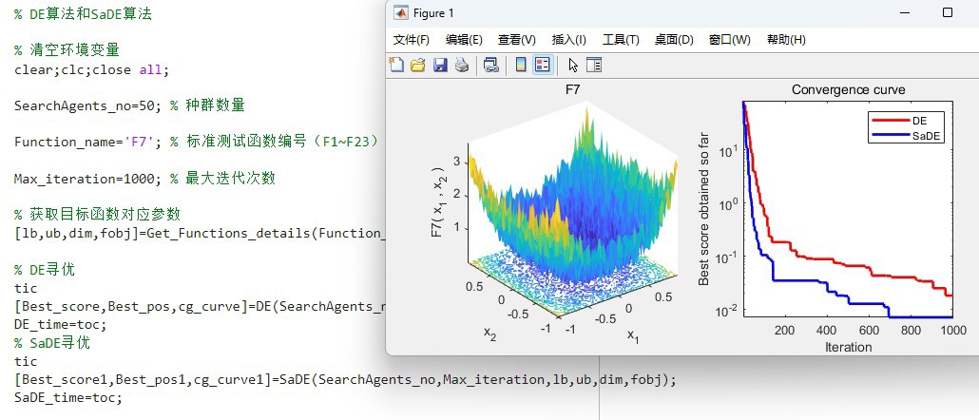This screenshot has height=420, width=979.
Task: Click the '% DE算法和SaDE算法' comment line
Action: [x=83, y=13]
